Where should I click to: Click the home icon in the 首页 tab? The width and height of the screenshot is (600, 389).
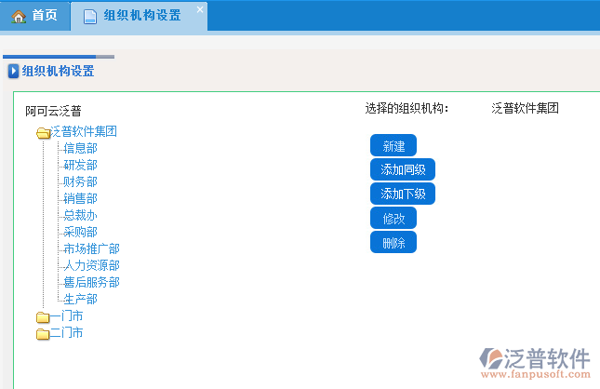coord(19,16)
